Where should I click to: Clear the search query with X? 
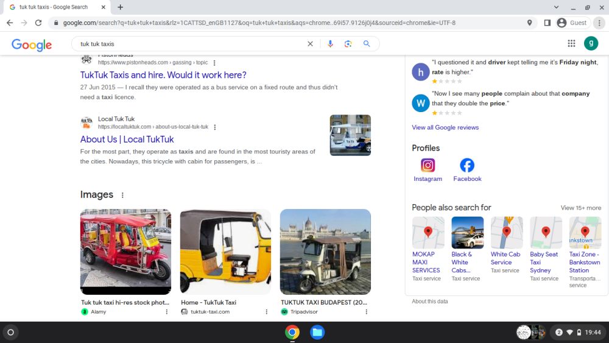[310, 44]
